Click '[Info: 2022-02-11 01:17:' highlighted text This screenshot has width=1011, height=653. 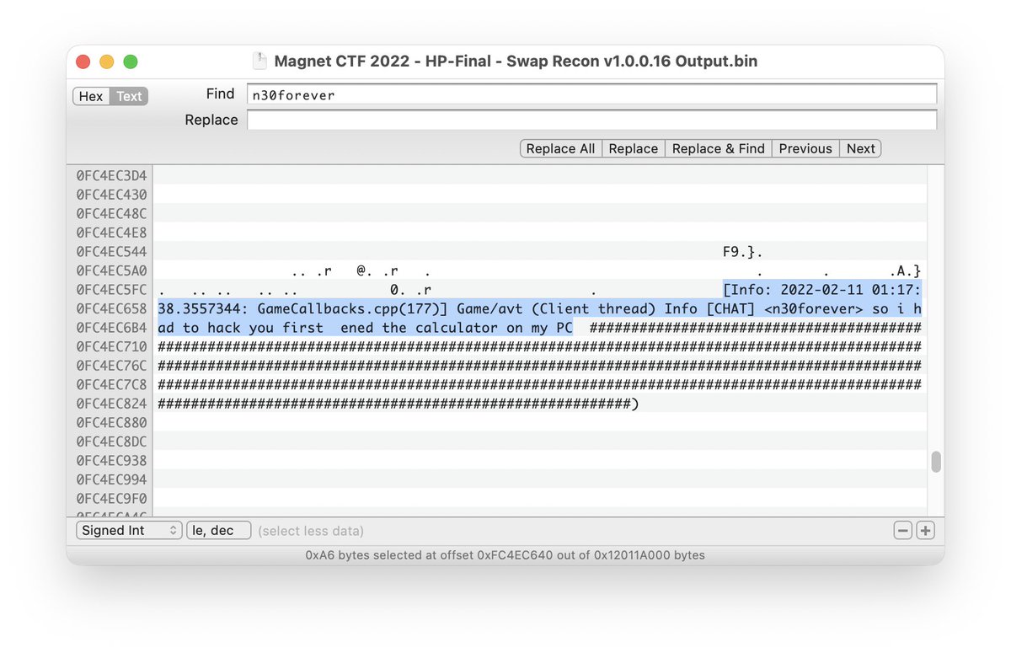[821, 290]
